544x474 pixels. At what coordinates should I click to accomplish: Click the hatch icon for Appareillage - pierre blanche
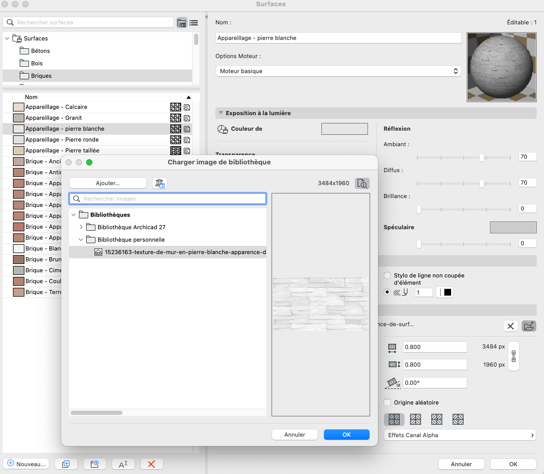tap(175, 129)
